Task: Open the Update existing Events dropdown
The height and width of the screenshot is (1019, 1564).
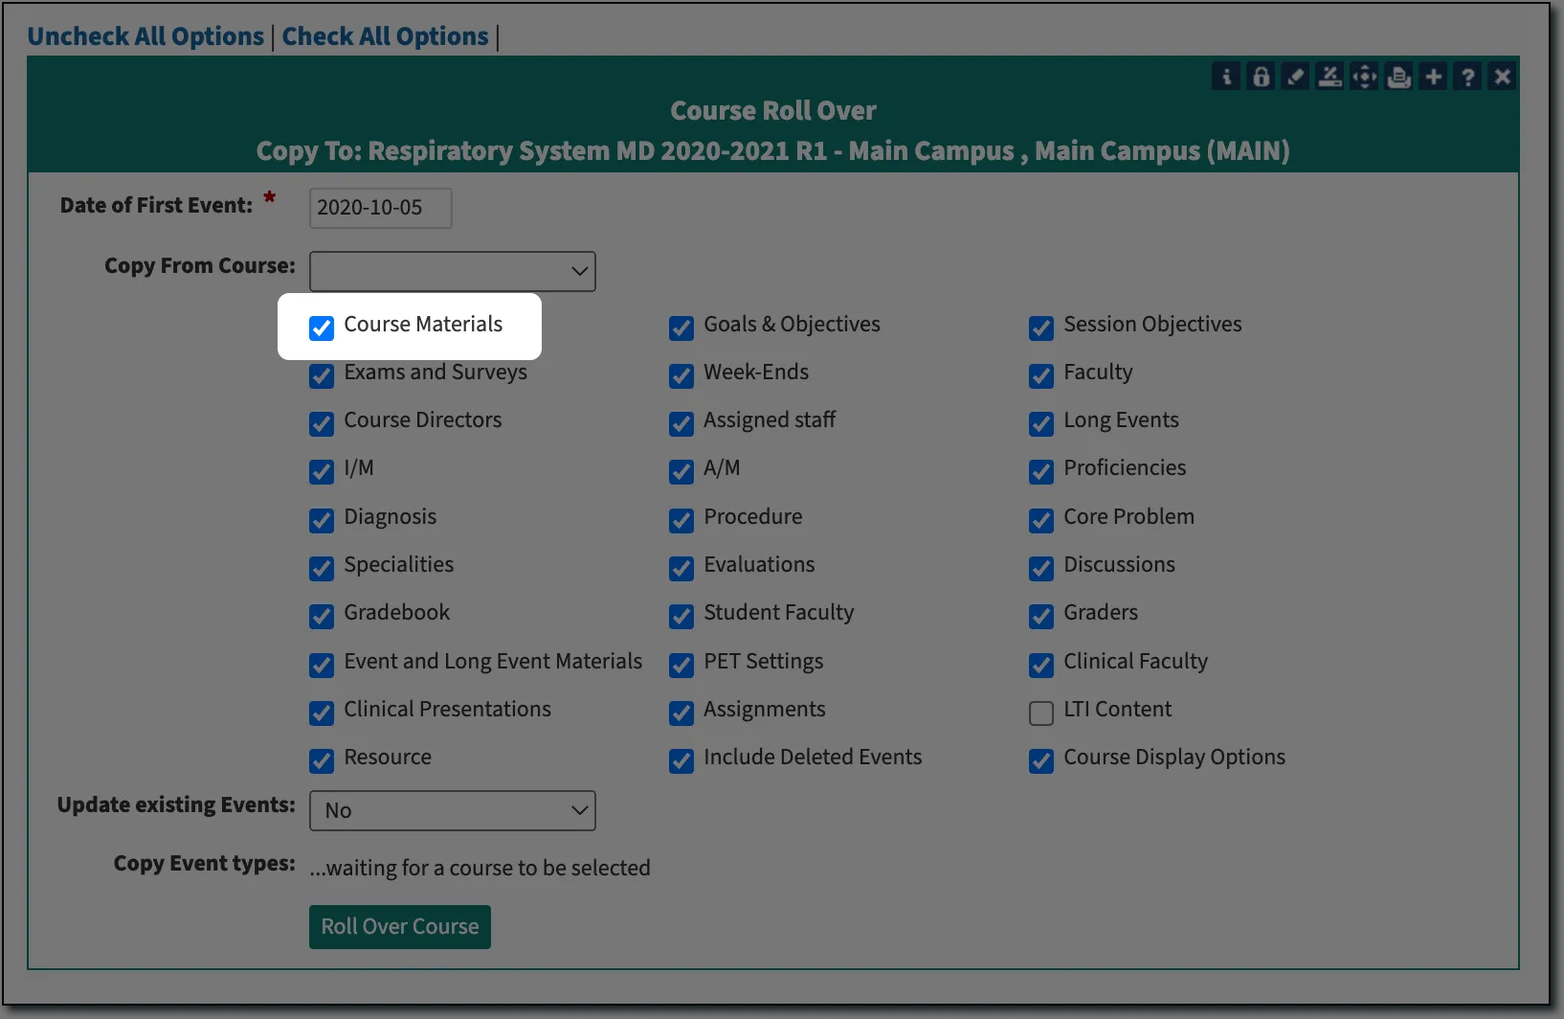Action: [453, 810]
